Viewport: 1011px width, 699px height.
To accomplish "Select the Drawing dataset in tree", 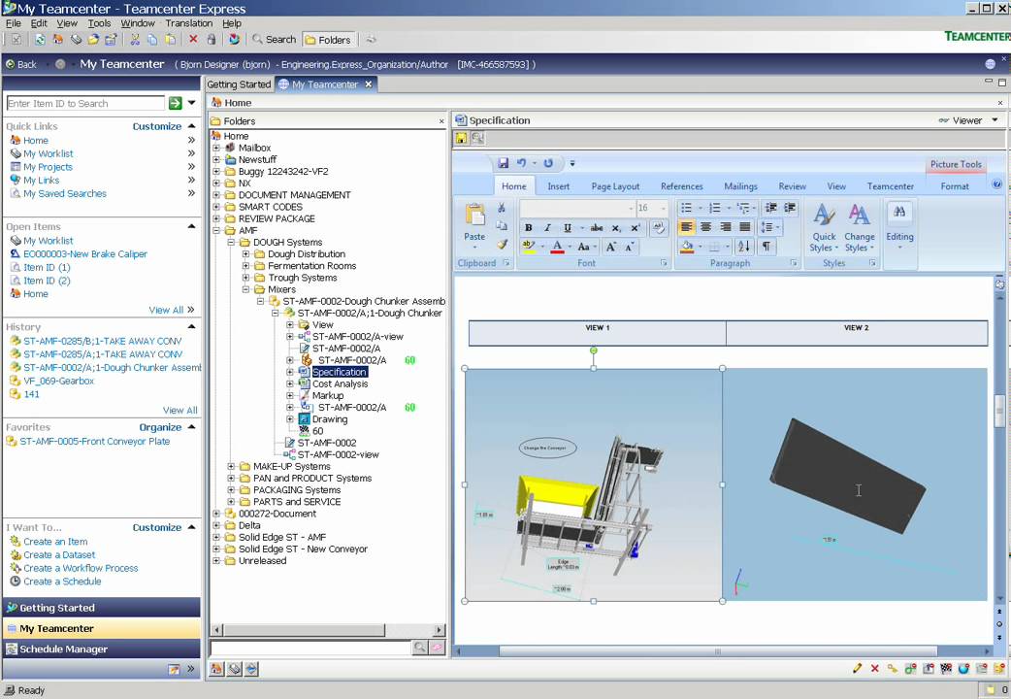I will [330, 418].
